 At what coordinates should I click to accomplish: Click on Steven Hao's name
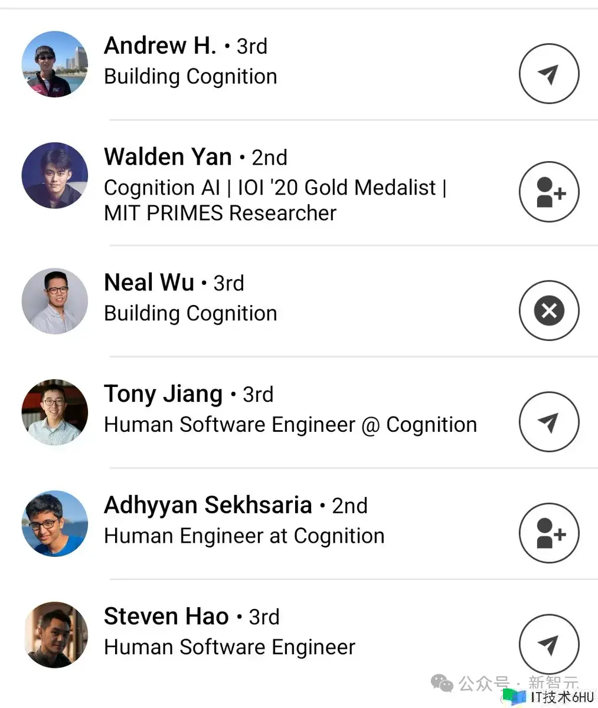pos(166,617)
